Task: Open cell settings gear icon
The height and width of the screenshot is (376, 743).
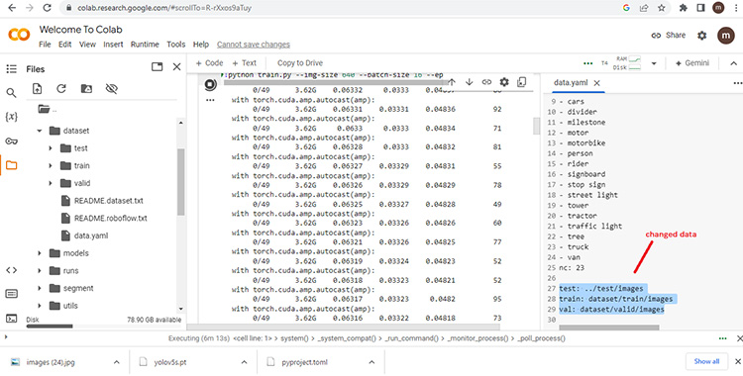Action: tap(504, 82)
